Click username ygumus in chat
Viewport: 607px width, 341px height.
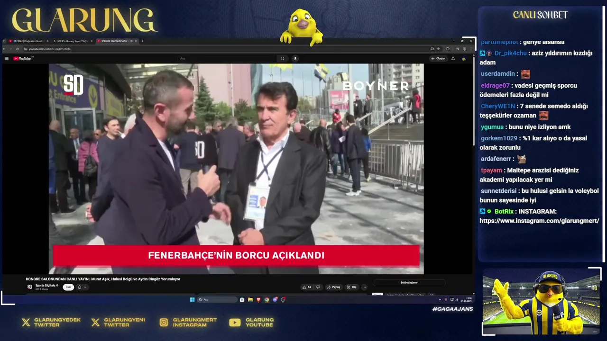point(492,127)
